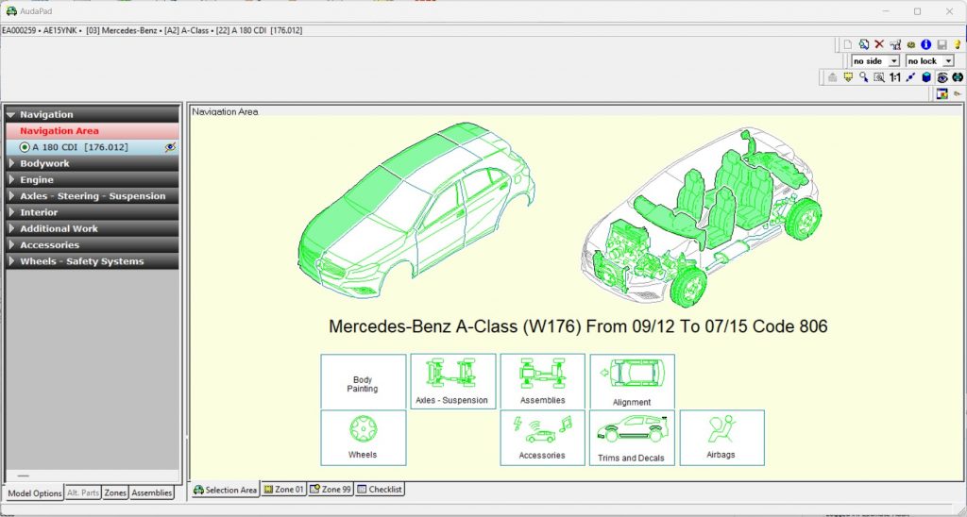Click the colored window layout icon
Image resolution: width=967 pixels, height=517 pixels.
coord(942,93)
